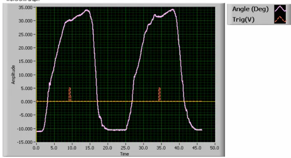Click the 20.000 y-axis tick label
This screenshot has width=291, height=158.
(25, 48)
